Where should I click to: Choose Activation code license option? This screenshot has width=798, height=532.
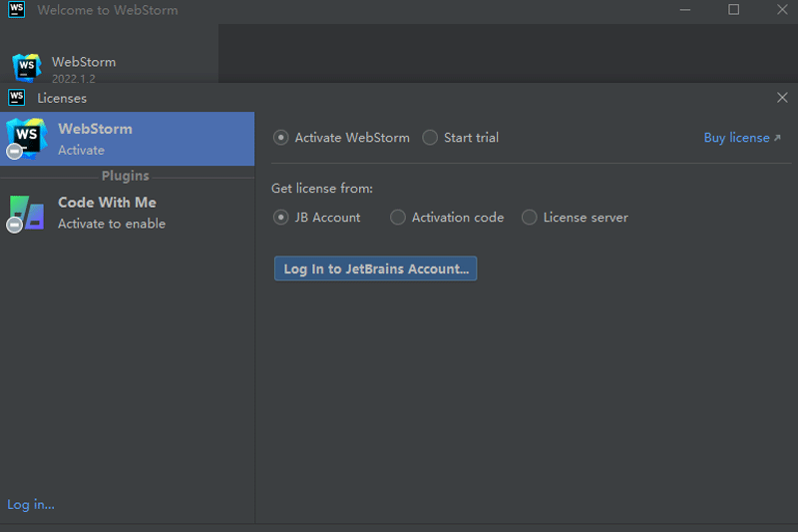(x=398, y=217)
